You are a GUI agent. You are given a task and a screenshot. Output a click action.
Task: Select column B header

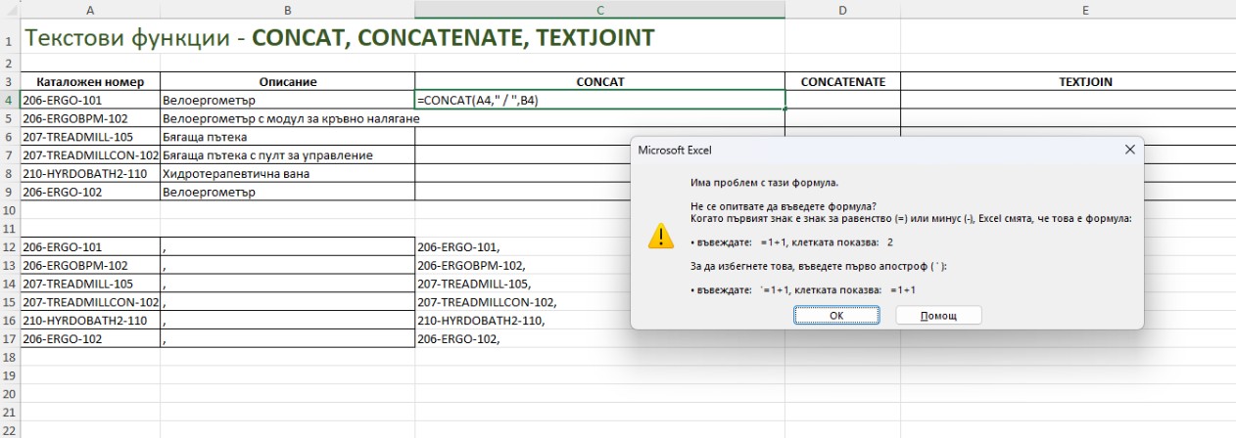point(287,9)
